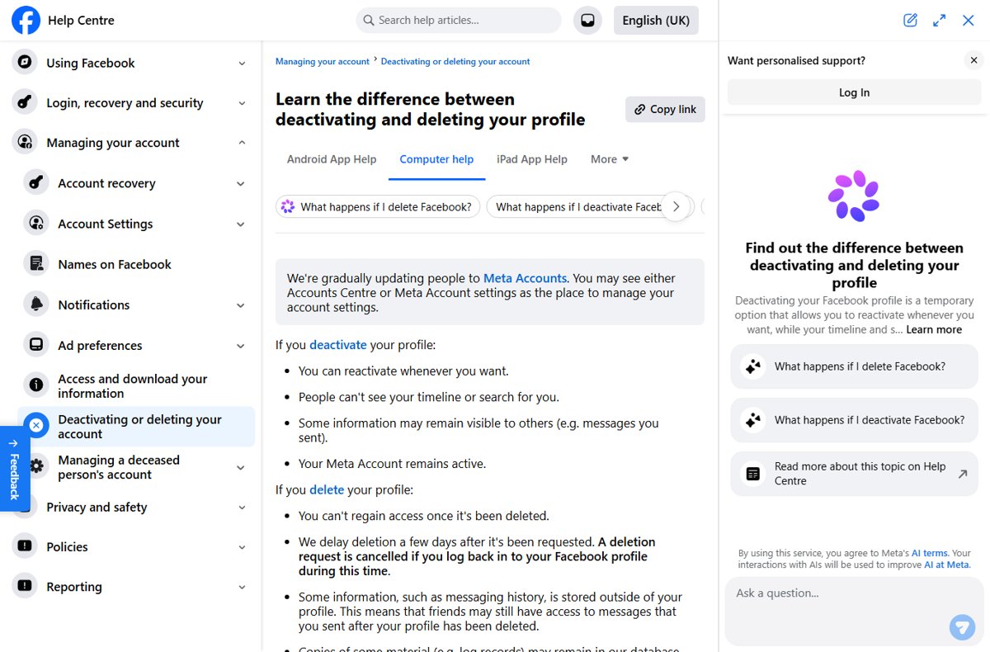The image size is (990, 652).
Task: Click Deactivating or deleting breadcrumb link
Action: click(x=455, y=61)
